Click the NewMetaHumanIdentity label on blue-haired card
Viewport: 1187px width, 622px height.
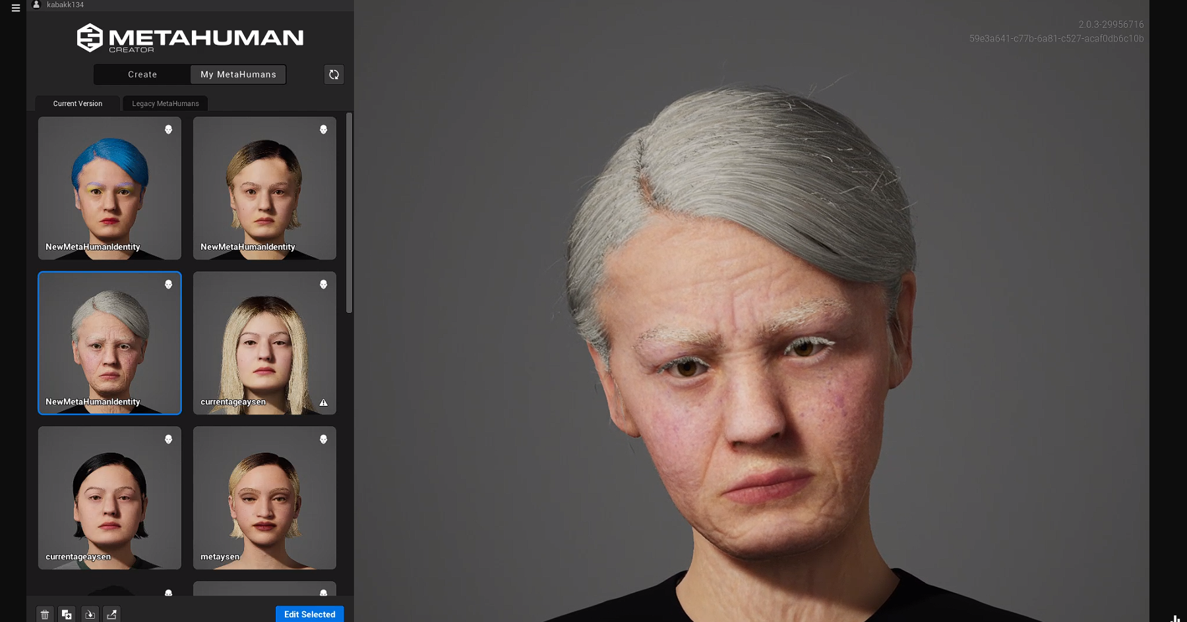pyautogui.click(x=93, y=247)
